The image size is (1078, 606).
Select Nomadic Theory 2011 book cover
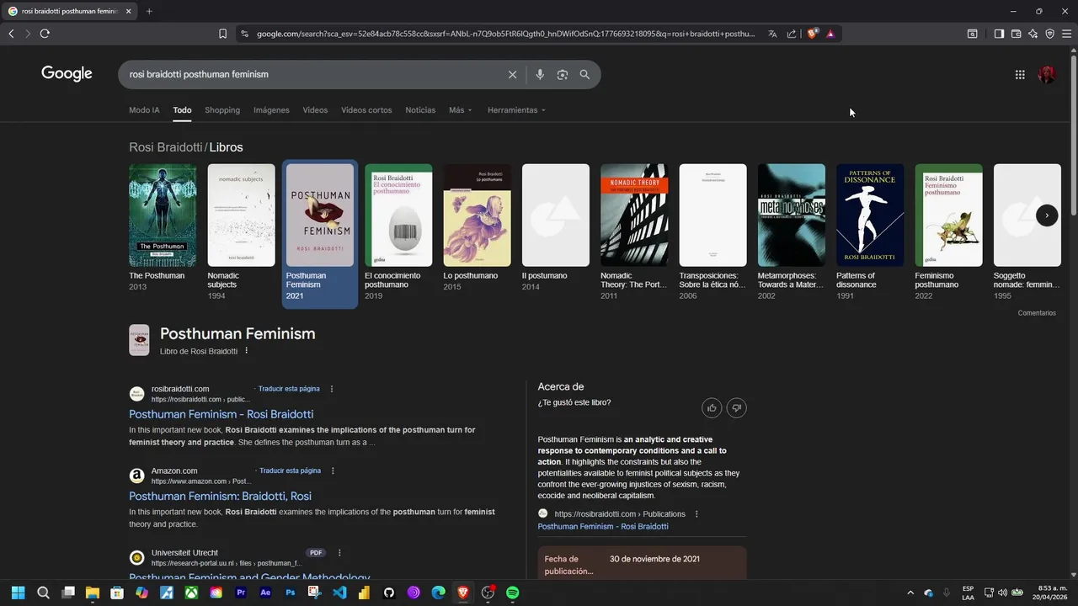(x=634, y=215)
